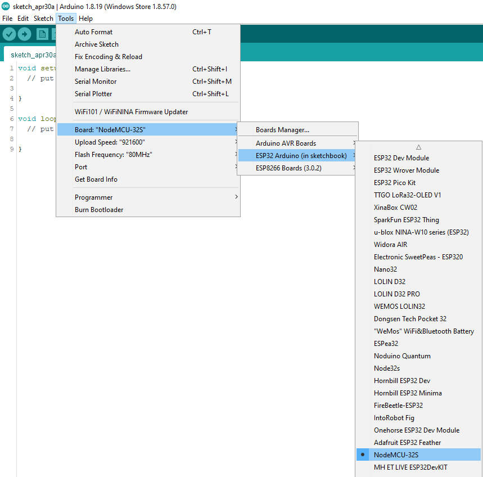
Task: Expand the Port submenu
Action: (x=148, y=167)
